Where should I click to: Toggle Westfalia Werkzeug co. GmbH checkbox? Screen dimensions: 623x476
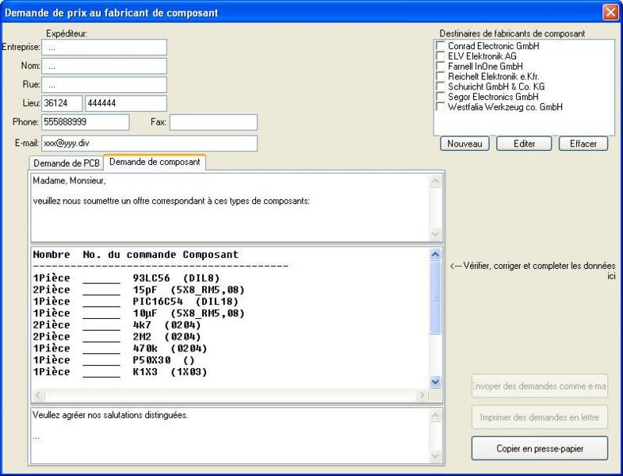[440, 107]
